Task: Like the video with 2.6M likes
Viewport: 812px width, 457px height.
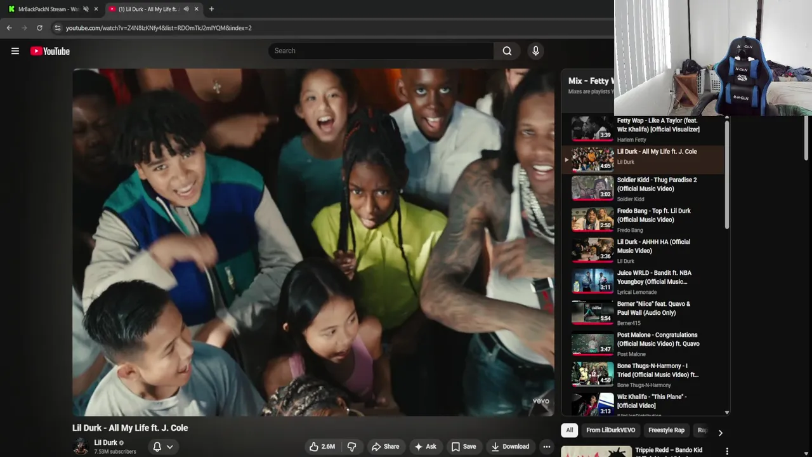Action: click(322, 447)
